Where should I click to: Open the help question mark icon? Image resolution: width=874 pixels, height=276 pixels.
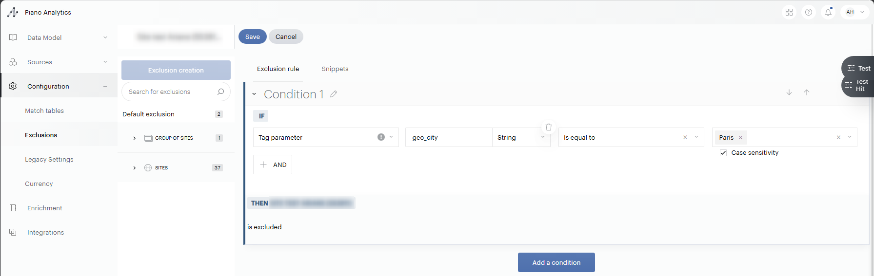tap(809, 12)
